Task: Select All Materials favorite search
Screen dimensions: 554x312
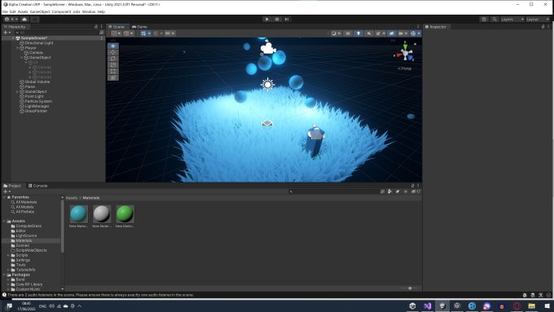Action: tap(26, 202)
